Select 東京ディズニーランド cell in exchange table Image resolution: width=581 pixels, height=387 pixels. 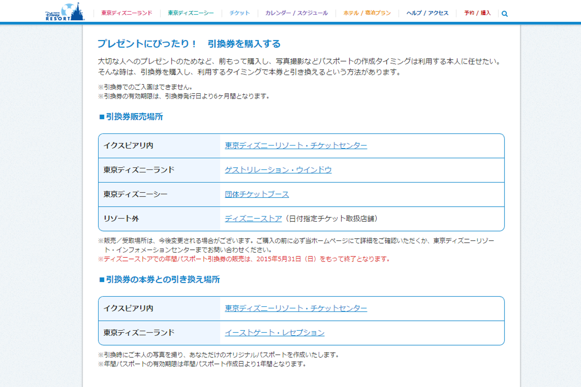(159, 333)
